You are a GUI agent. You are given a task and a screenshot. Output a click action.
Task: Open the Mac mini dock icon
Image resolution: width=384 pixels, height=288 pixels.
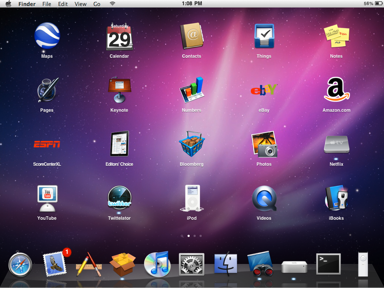(294, 267)
